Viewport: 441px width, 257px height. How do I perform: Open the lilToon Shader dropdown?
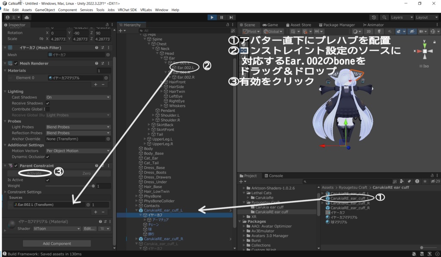[57, 229]
